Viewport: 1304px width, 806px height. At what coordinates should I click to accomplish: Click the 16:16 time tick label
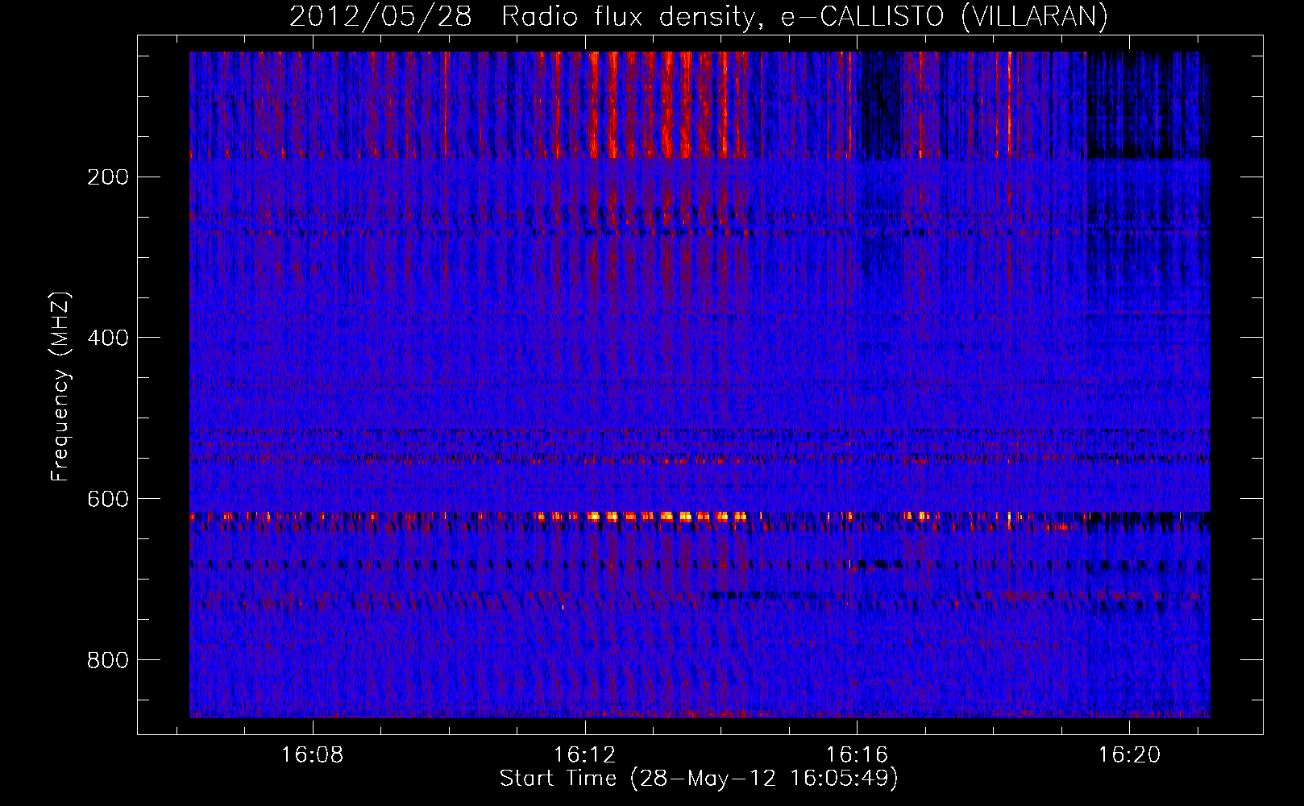point(858,754)
